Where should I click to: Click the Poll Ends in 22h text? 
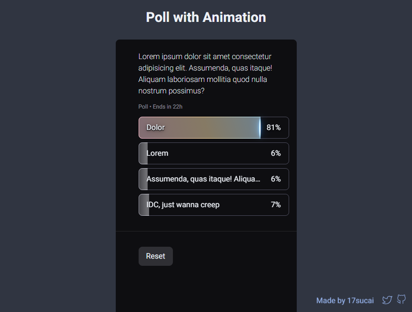point(161,107)
